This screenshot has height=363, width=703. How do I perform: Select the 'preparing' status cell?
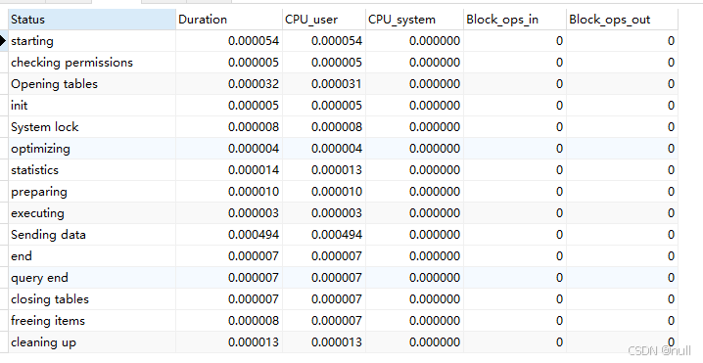click(x=92, y=192)
